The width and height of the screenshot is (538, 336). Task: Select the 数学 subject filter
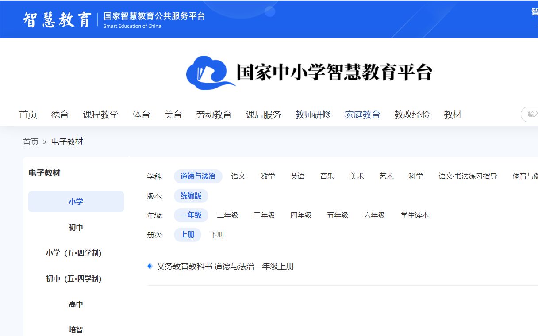268,176
